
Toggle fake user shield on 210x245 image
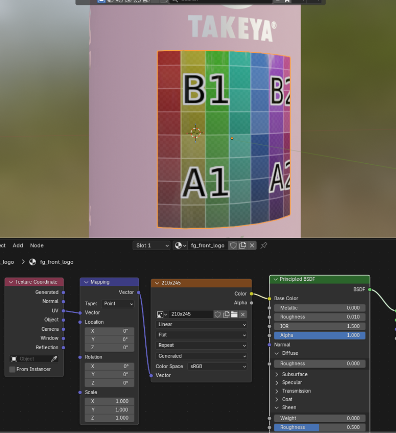217,314
